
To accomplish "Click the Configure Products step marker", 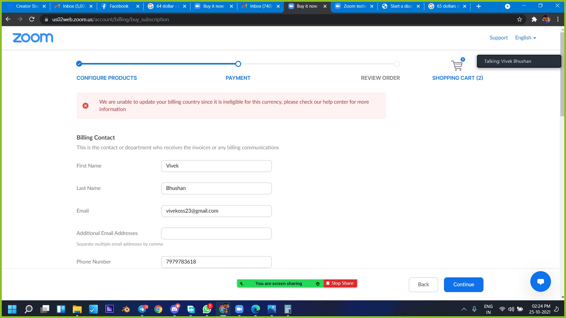I will (x=79, y=64).
